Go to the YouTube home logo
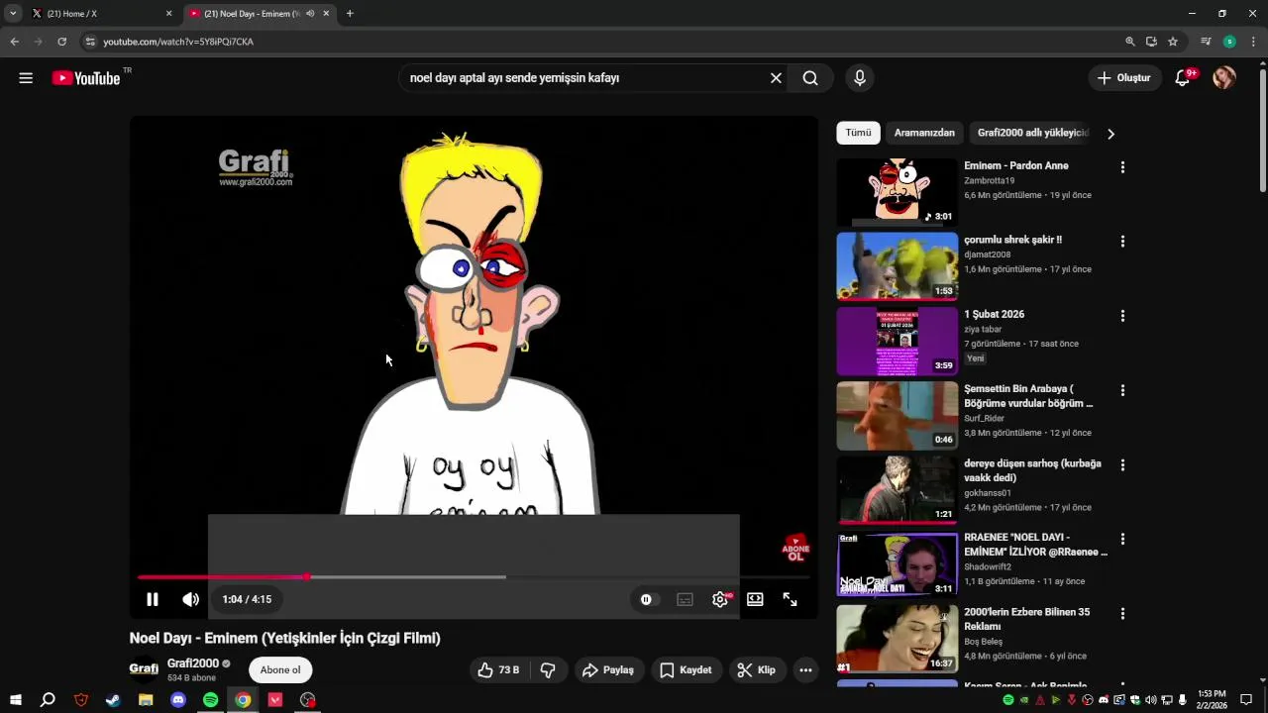The height and width of the screenshot is (713, 1268). click(x=86, y=78)
